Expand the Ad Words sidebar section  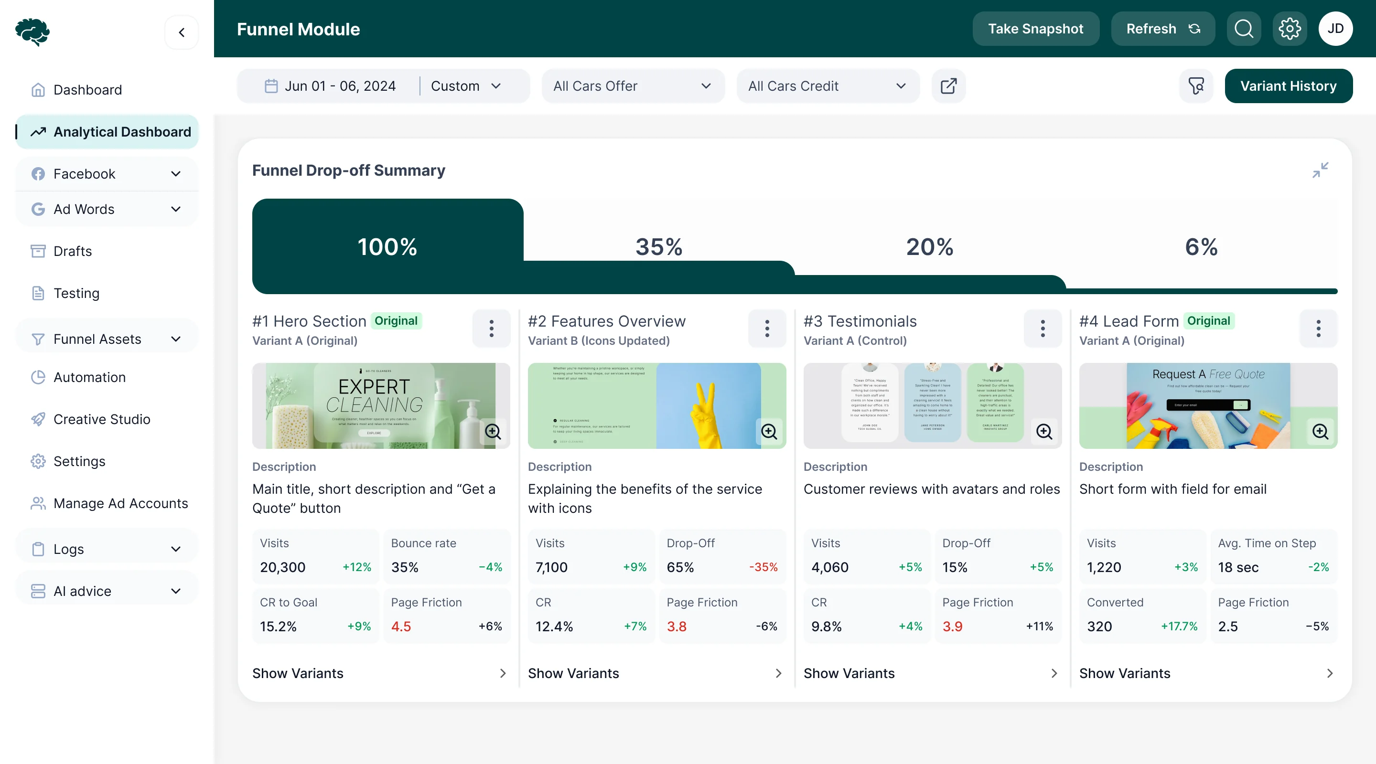(107, 209)
